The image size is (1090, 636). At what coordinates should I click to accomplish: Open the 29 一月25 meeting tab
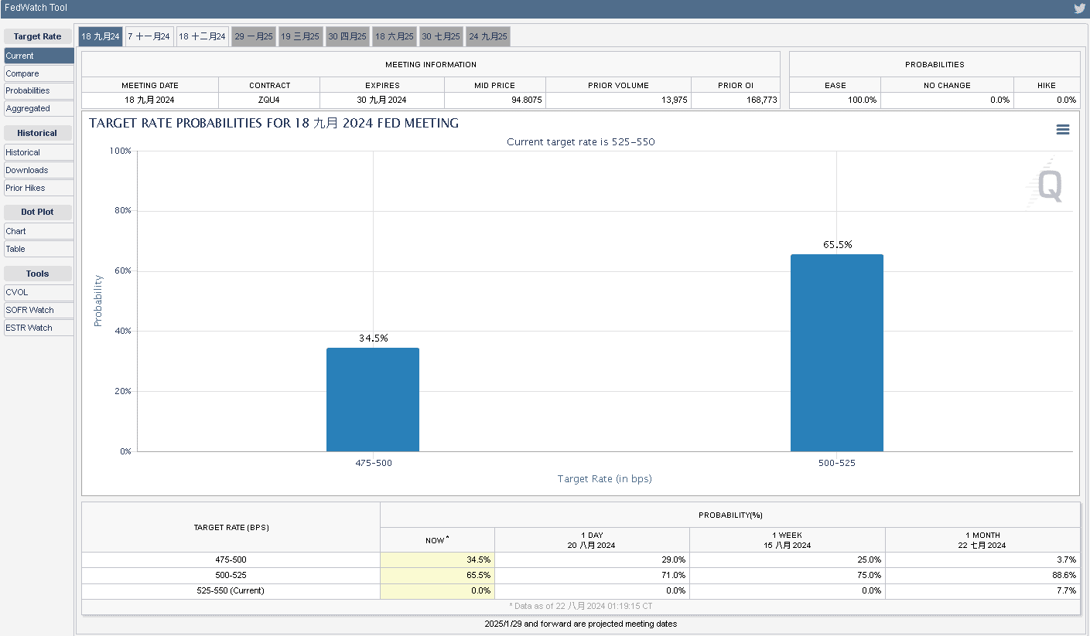254,36
